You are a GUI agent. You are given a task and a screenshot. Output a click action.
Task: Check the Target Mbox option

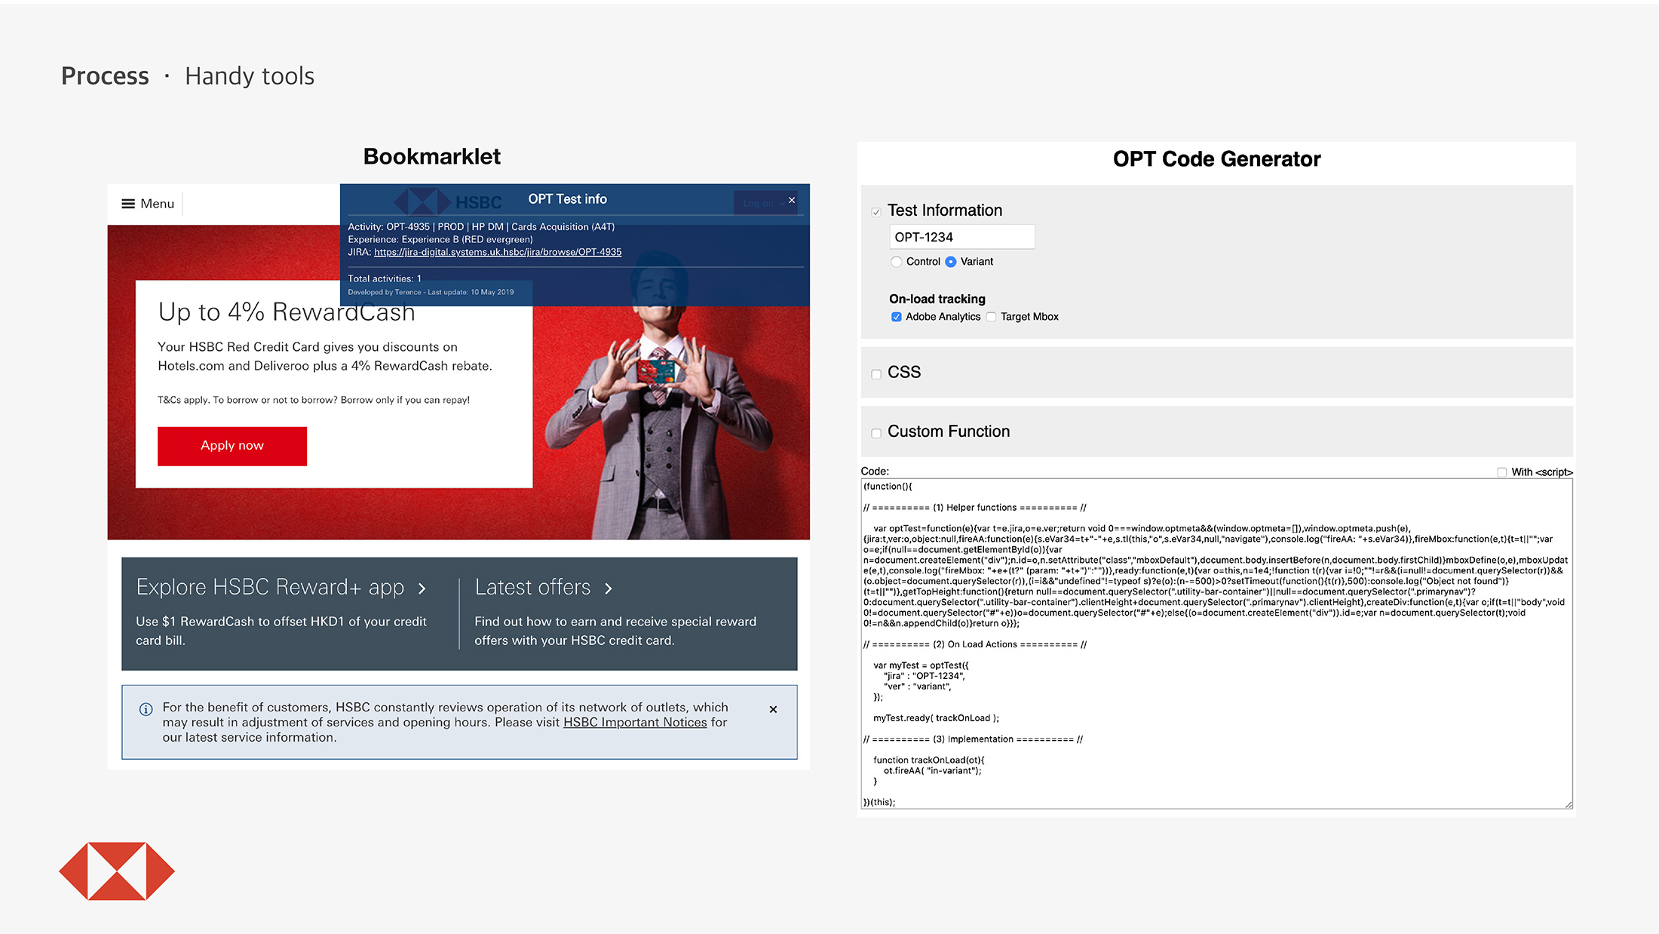(992, 317)
